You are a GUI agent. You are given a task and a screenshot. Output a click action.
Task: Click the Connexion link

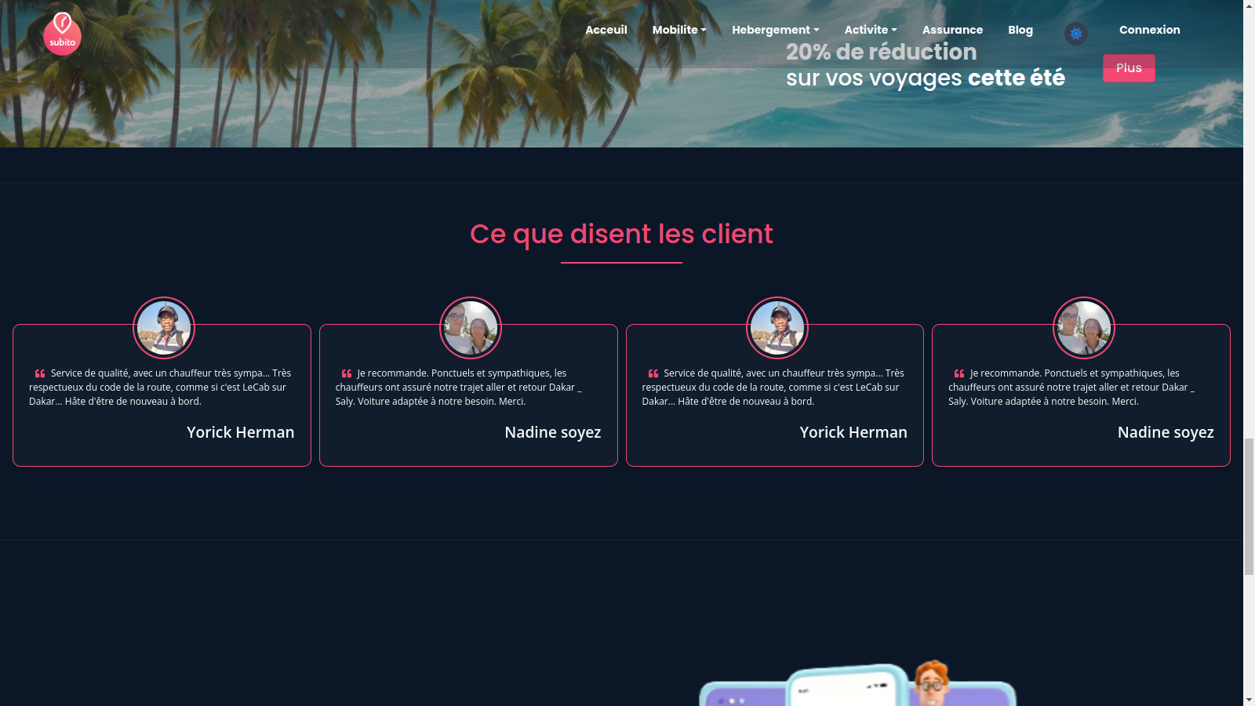click(1149, 30)
